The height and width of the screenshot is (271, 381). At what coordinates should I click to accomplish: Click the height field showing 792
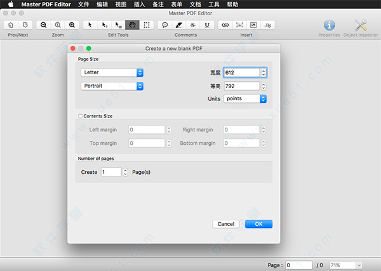coord(242,86)
